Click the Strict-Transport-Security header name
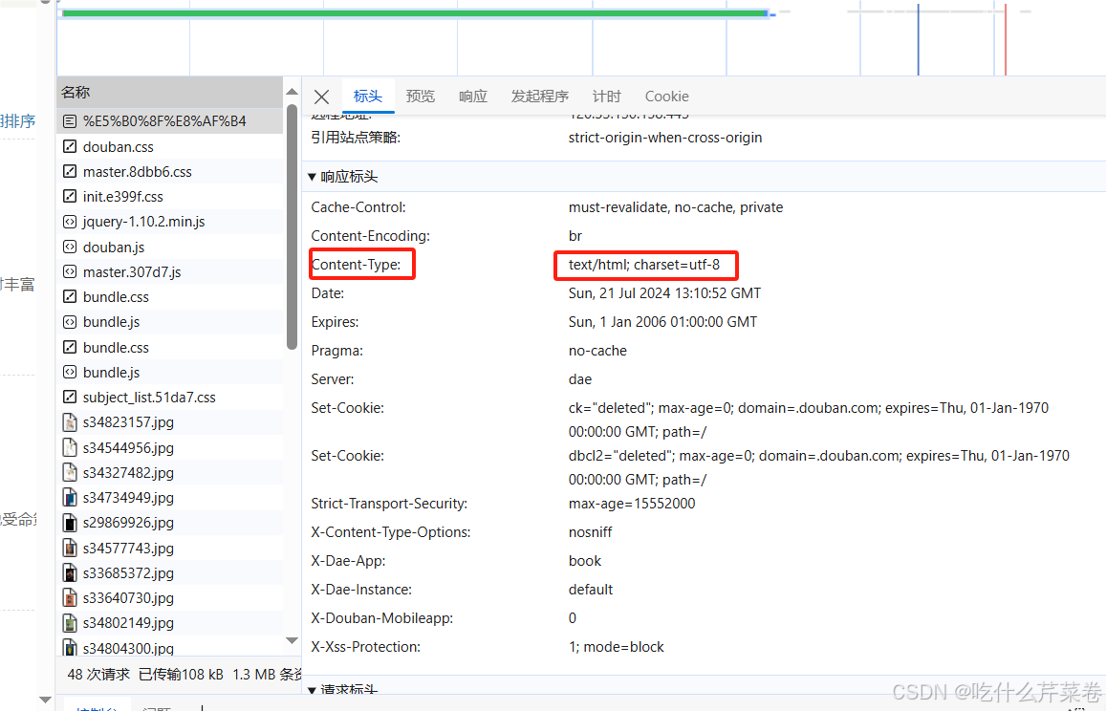This screenshot has height=711, width=1106. pyautogui.click(x=389, y=504)
